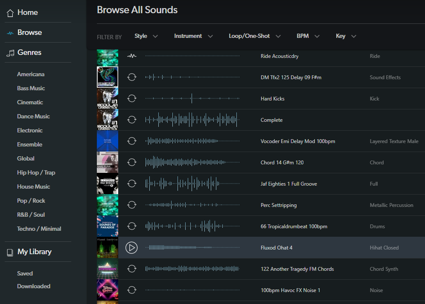Screen dimensions: 425x304
Task: Open Downloaded sounds in My Library
Action: pos(34,286)
